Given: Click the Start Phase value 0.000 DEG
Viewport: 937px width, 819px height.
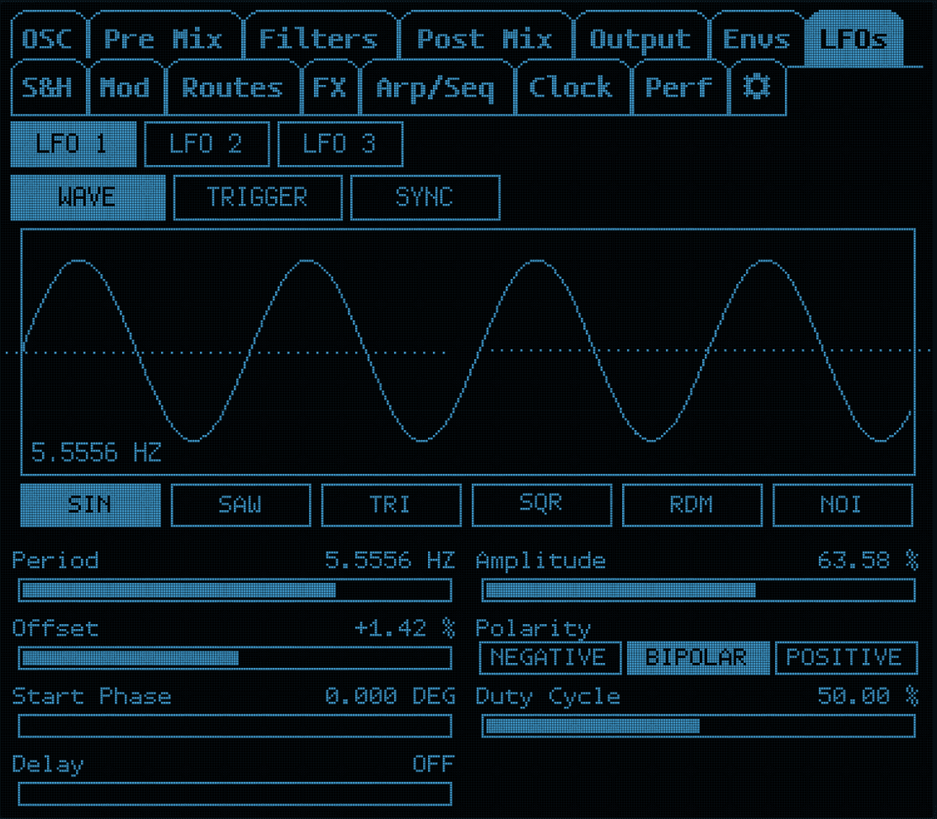Looking at the screenshot, I should coord(390,696).
